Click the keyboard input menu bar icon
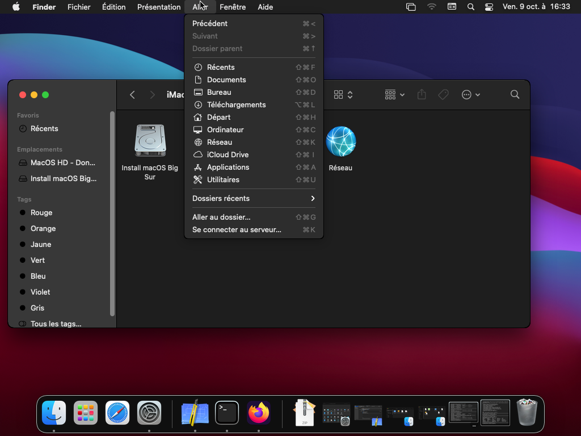This screenshot has width=581, height=436. click(452, 7)
